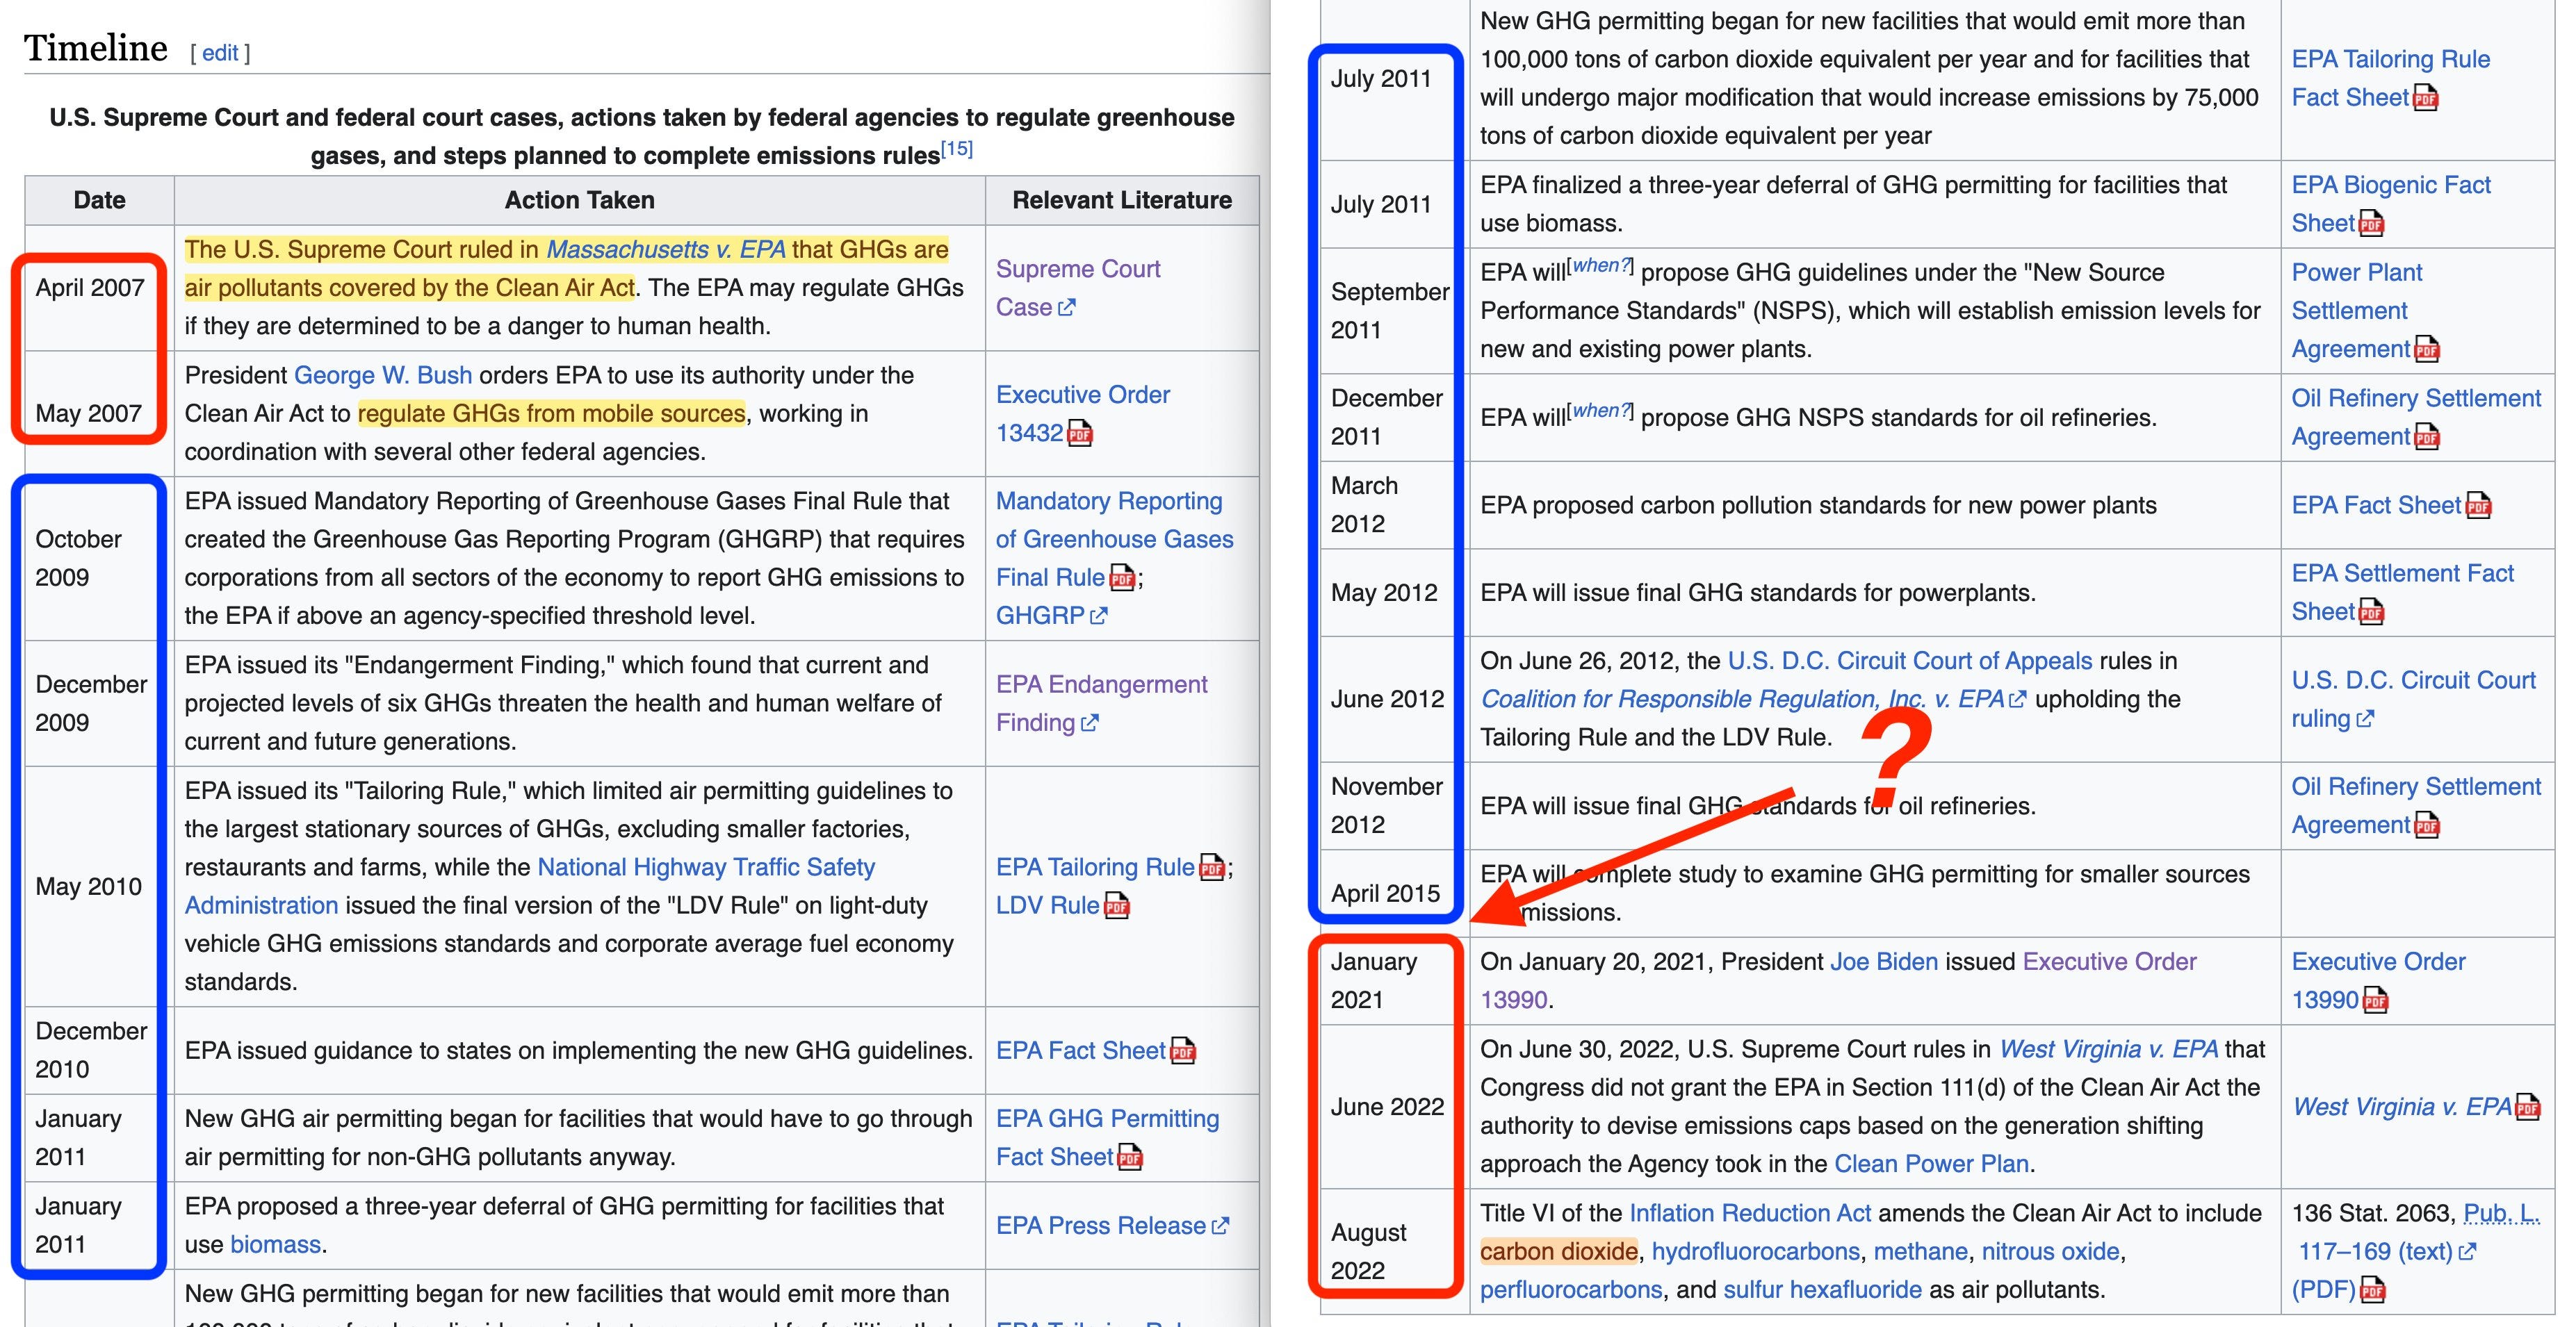Click external-link icon beside Supreme Court Case
Image resolution: width=2576 pixels, height=1327 pixels.
tap(1067, 308)
